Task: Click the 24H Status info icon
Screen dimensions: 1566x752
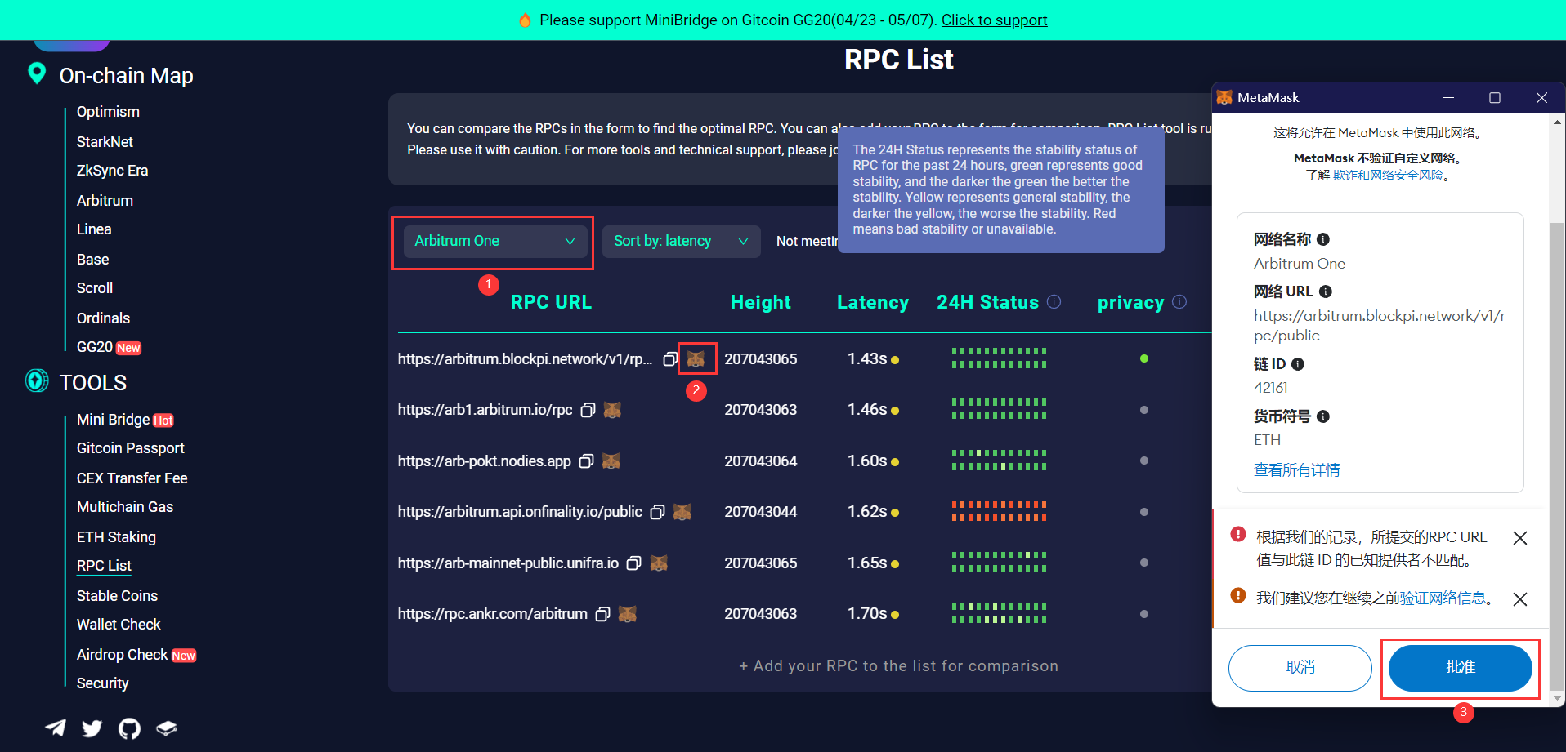Action: coord(1054,302)
